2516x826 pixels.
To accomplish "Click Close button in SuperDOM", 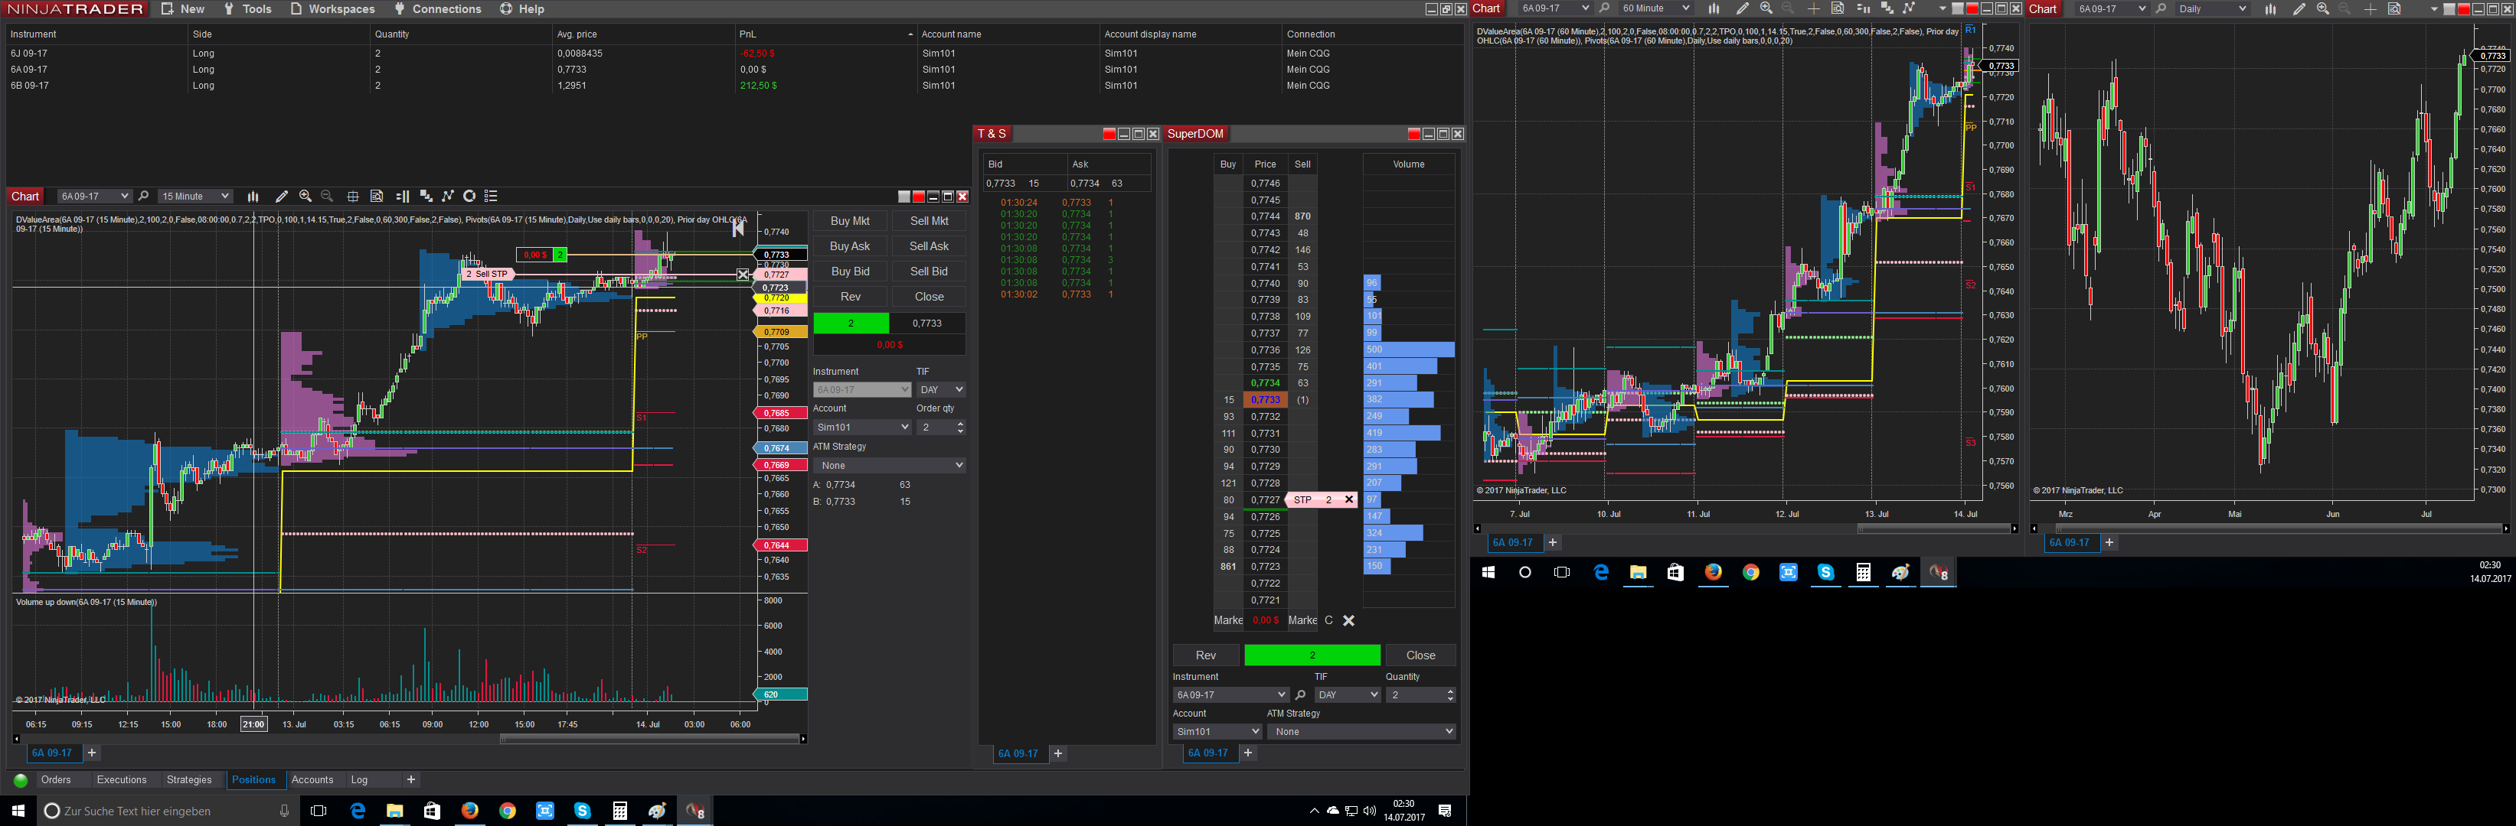I will tap(1421, 655).
